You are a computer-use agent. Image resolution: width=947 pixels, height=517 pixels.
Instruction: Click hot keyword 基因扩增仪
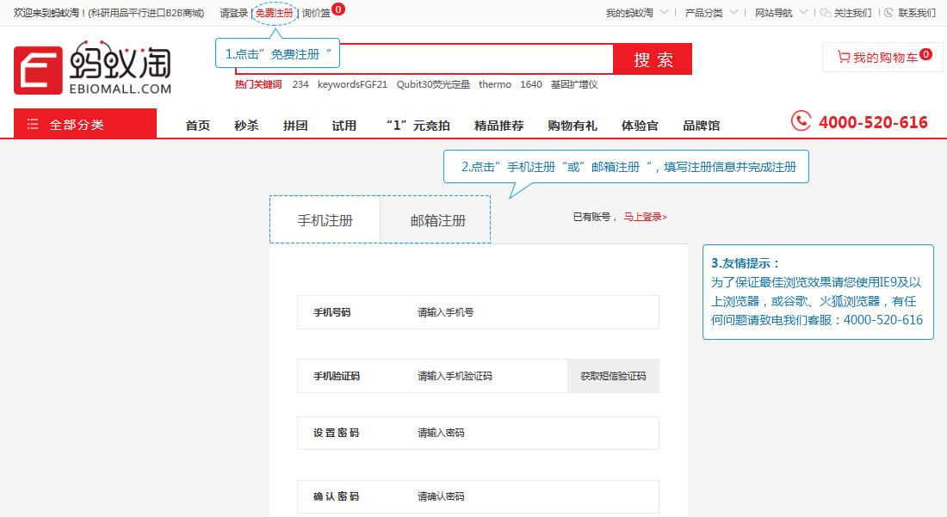[573, 84]
